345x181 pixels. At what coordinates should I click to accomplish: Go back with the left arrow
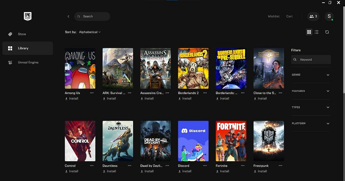tap(68, 16)
